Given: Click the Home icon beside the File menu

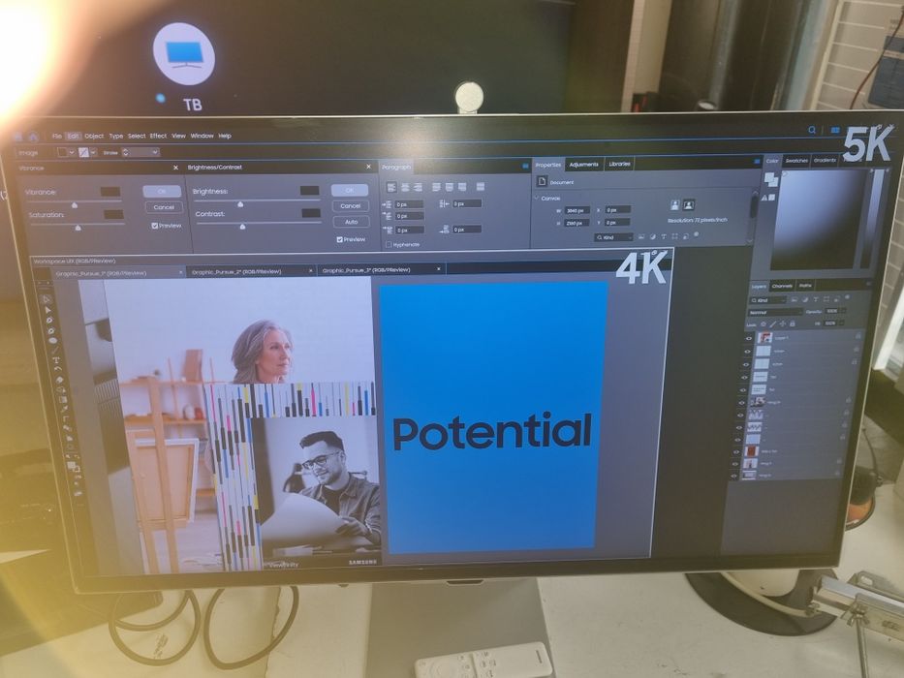Looking at the screenshot, I should [x=34, y=137].
